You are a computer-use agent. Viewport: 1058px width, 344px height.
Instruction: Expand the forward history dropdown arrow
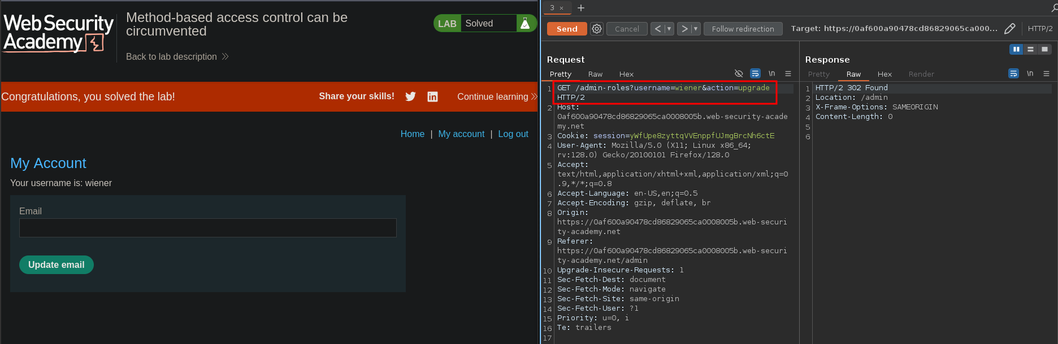(x=696, y=29)
